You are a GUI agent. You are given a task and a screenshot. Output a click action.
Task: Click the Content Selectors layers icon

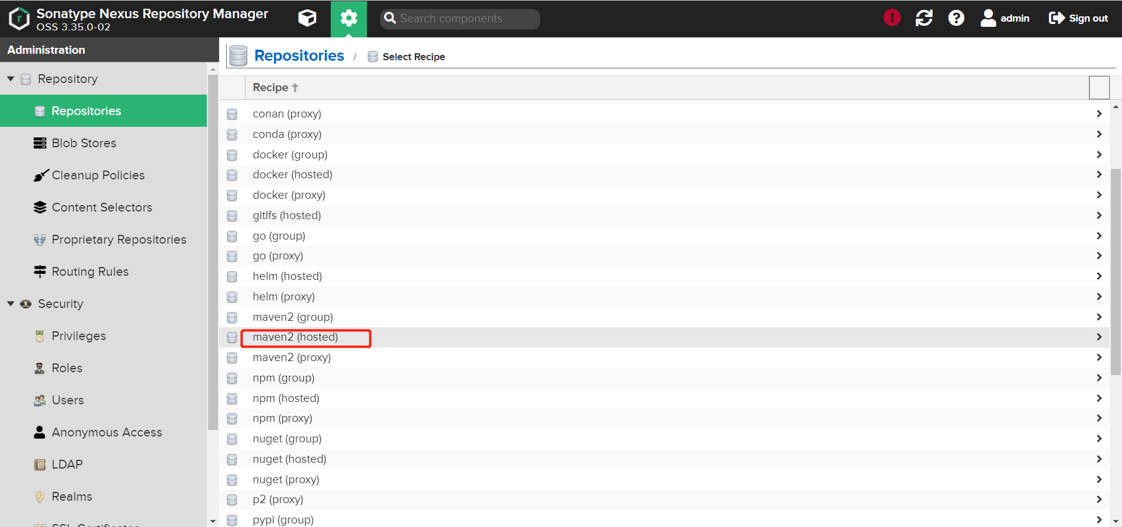tap(40, 207)
